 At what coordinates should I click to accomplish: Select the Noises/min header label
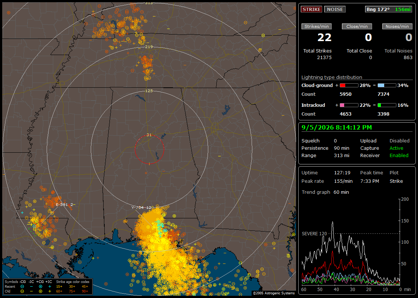tap(397, 26)
